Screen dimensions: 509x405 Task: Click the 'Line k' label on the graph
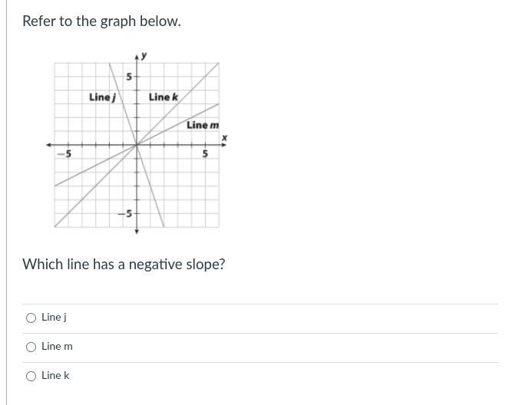[163, 97]
